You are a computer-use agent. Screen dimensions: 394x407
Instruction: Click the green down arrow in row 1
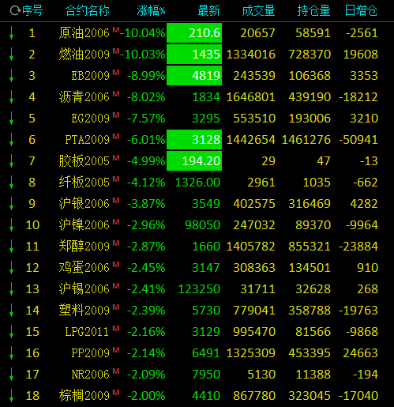point(11,33)
